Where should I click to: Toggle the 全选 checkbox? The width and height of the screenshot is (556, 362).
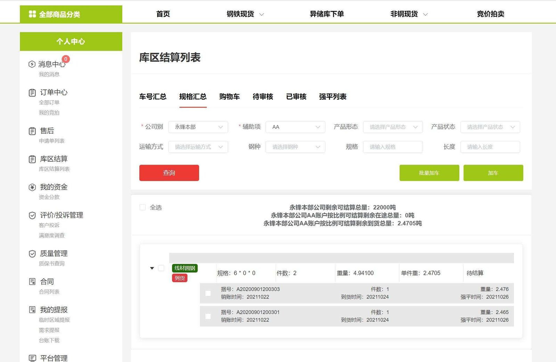point(142,207)
